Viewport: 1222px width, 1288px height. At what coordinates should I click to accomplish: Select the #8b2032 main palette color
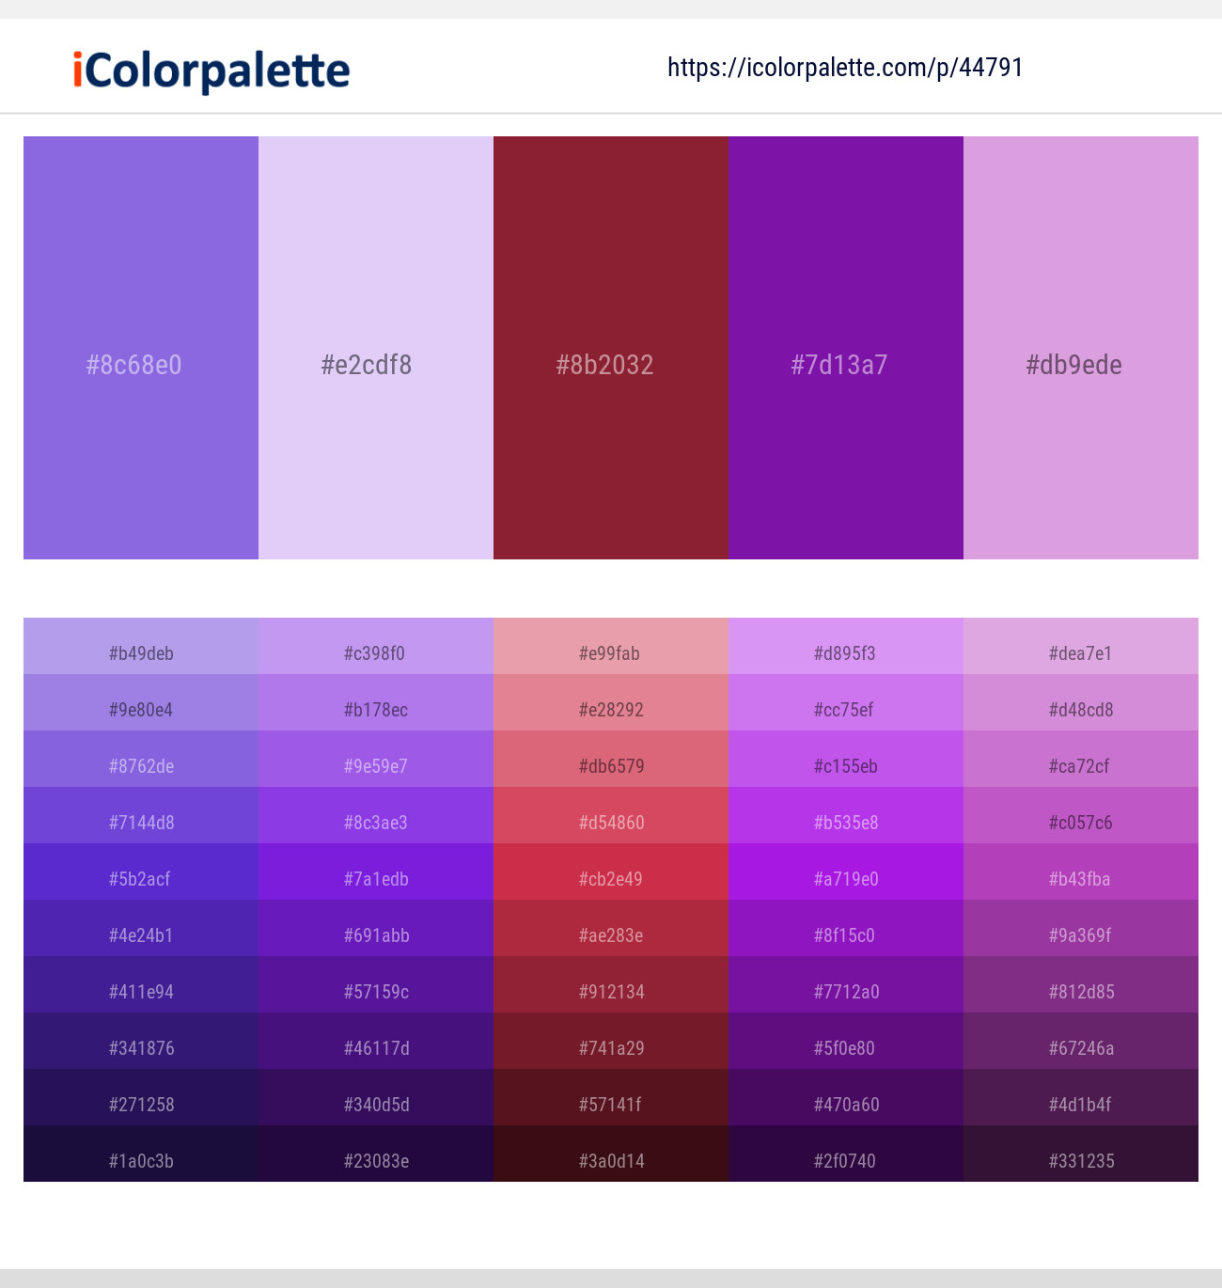click(x=611, y=348)
